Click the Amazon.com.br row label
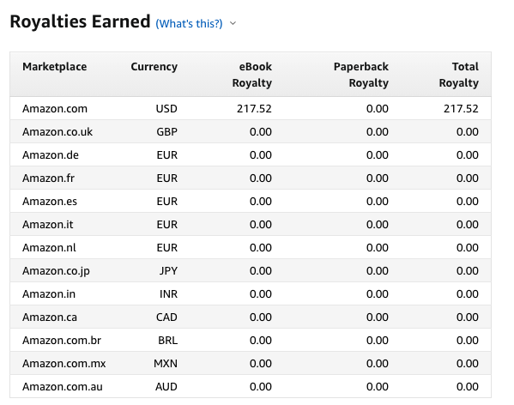The height and width of the screenshot is (405, 514). click(x=62, y=341)
